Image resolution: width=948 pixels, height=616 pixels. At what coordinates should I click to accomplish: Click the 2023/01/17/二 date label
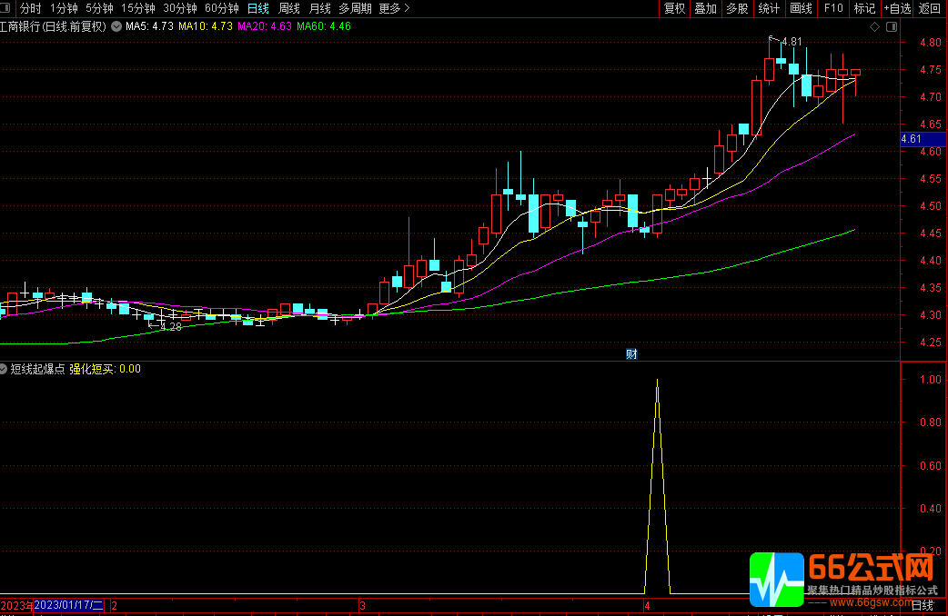click(69, 604)
